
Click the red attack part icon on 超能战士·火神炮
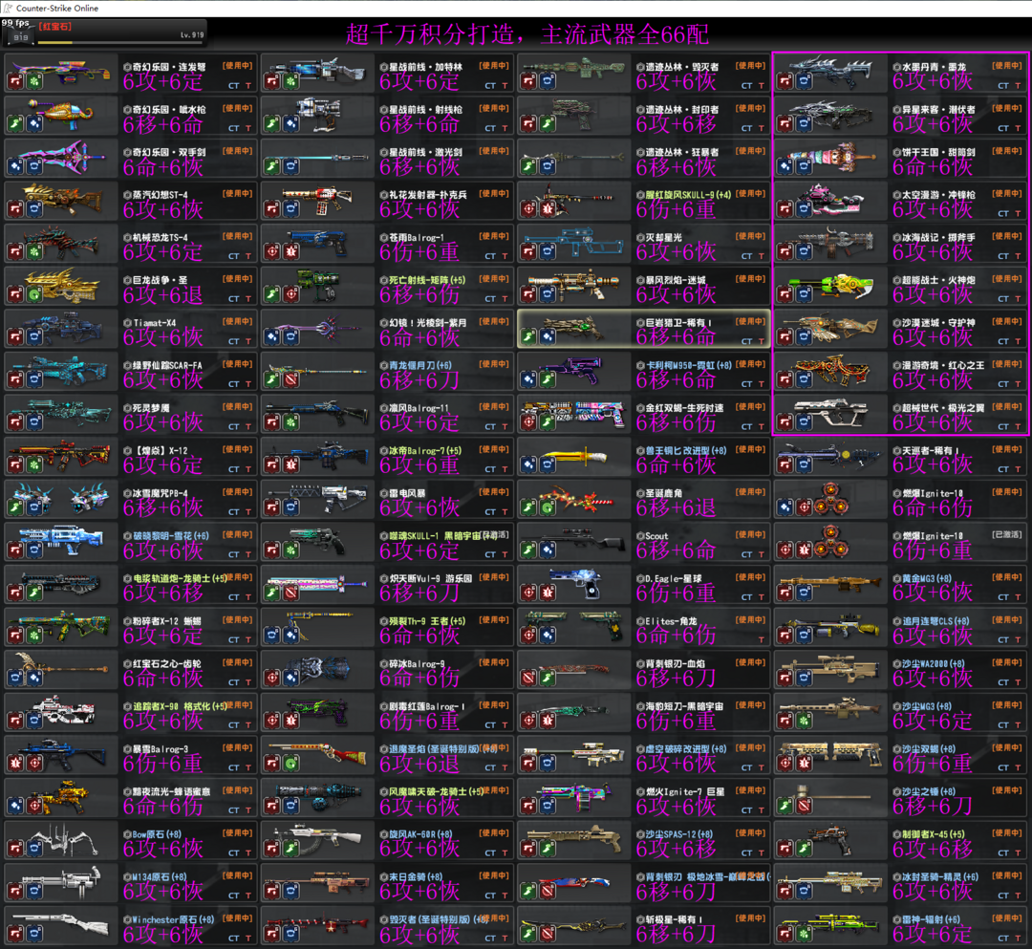[785, 295]
